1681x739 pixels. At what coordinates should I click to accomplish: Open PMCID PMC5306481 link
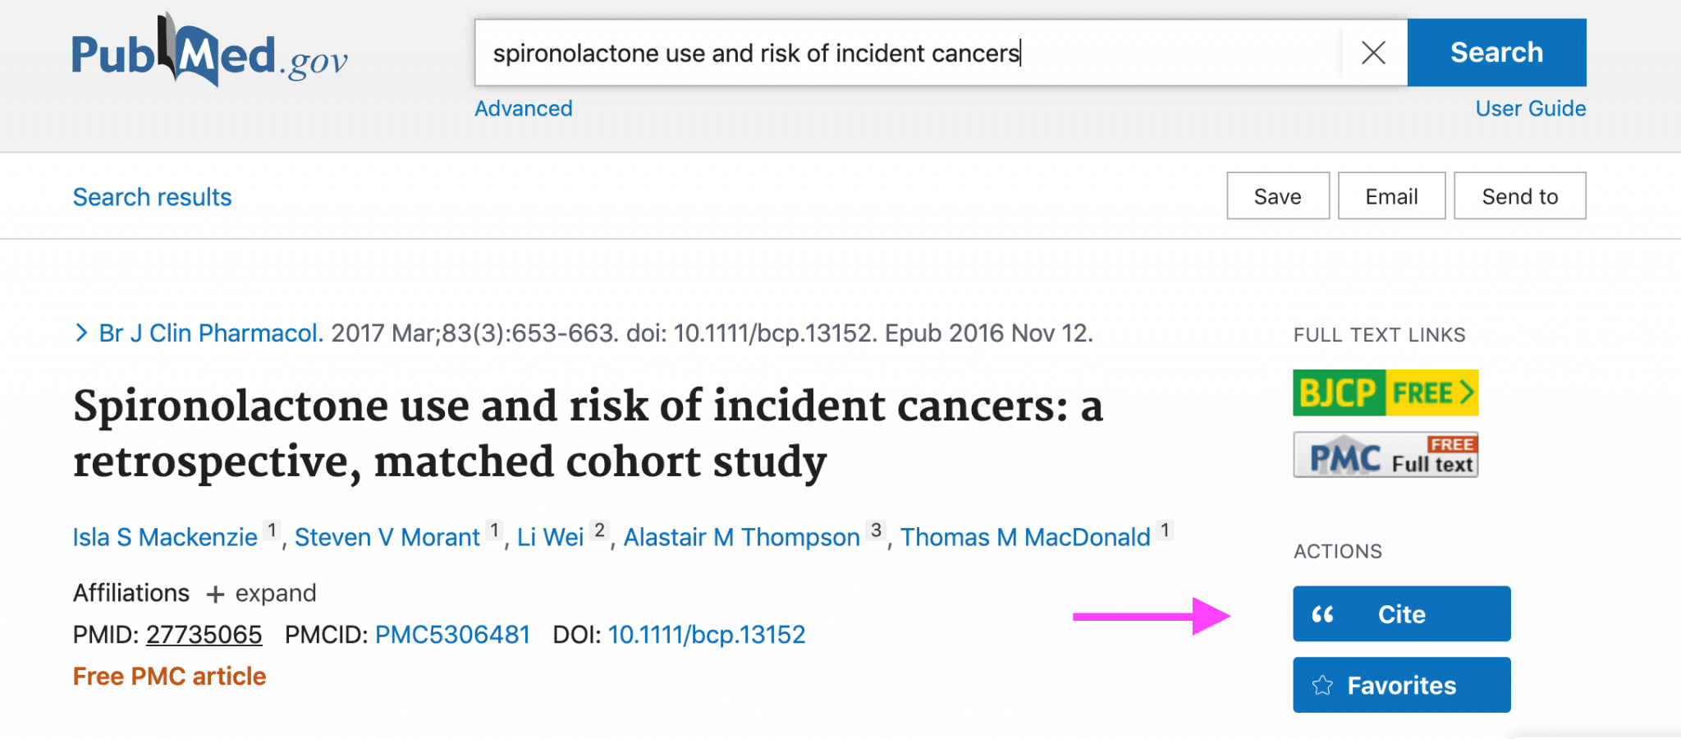coord(452,635)
